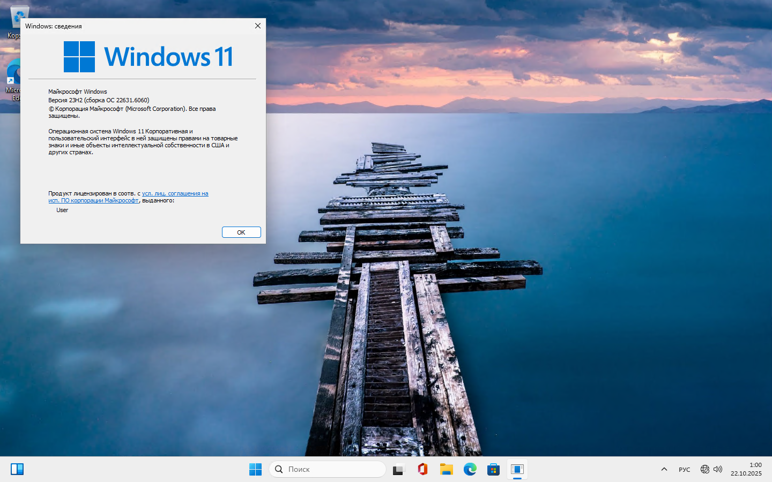Open the Microsoft license terms link
Screen dimensions: 772x482
pyautogui.click(x=175, y=193)
